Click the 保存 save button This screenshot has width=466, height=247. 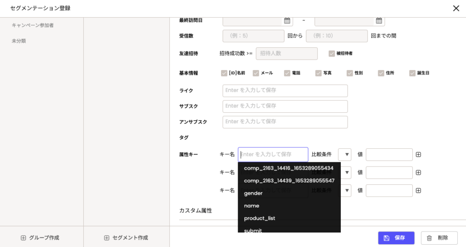[x=396, y=238]
